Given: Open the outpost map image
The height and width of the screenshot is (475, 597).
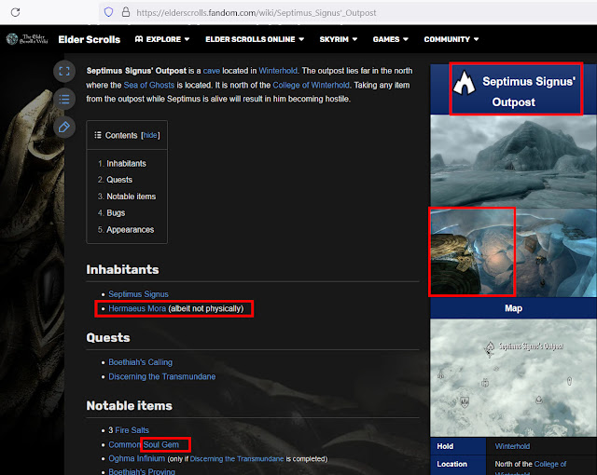Looking at the screenshot, I should (514, 378).
